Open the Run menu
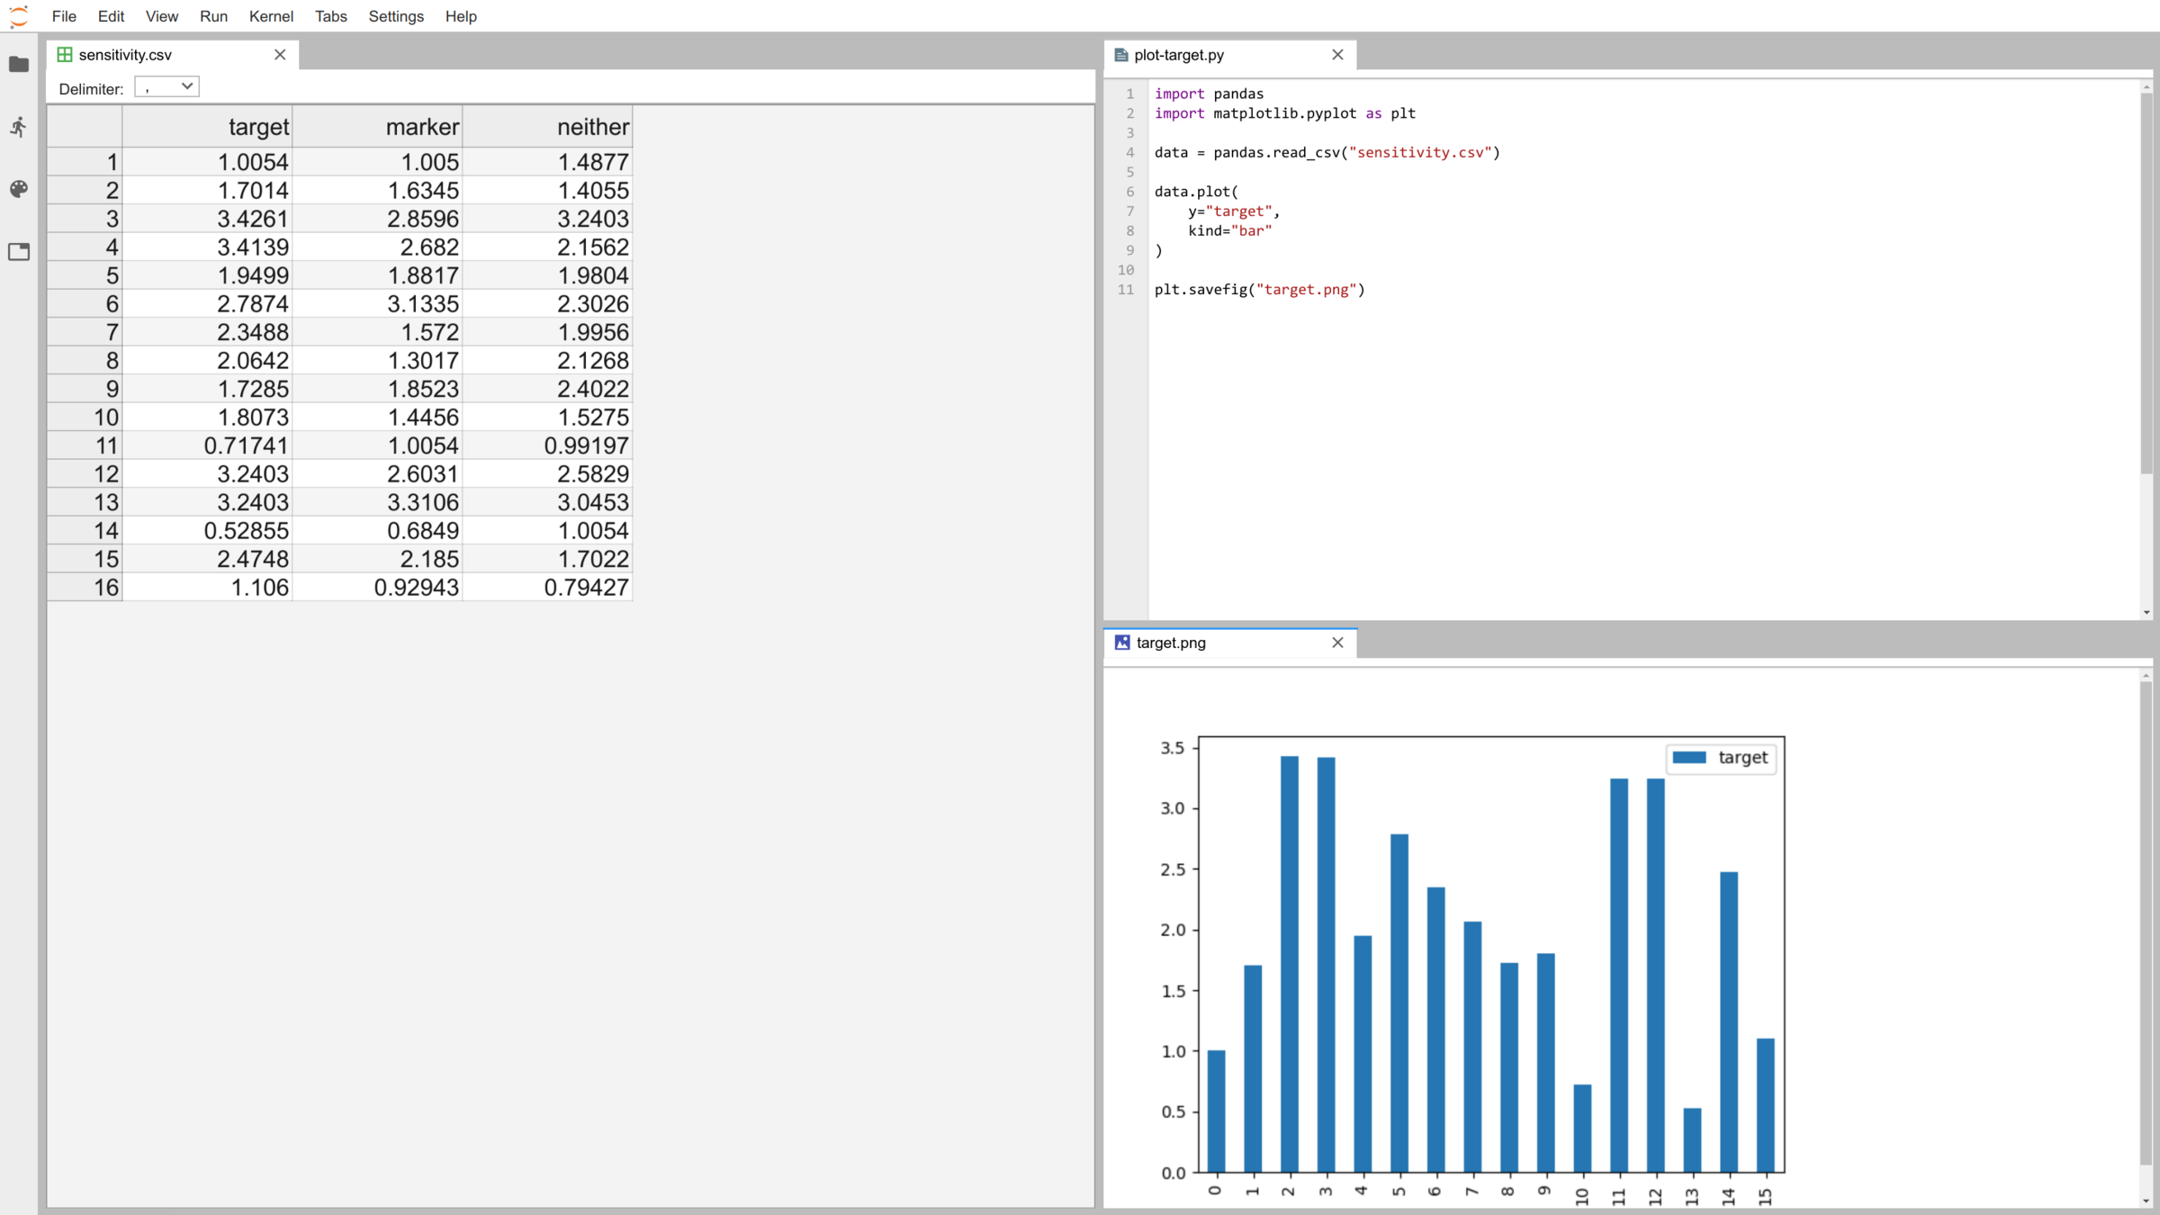The width and height of the screenshot is (2160, 1215). point(213,16)
